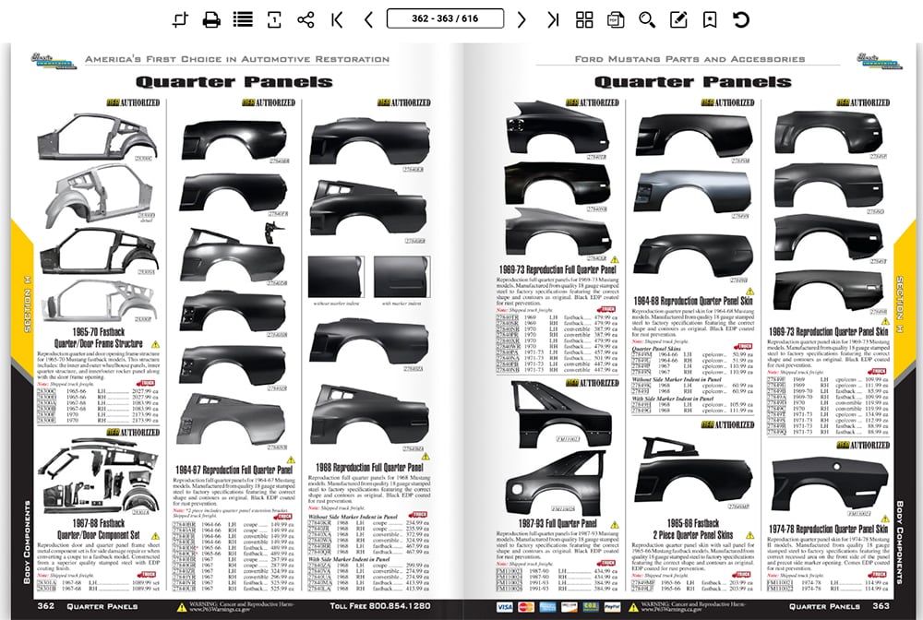Click page number 363 in footer
923x620 pixels.
(881, 605)
